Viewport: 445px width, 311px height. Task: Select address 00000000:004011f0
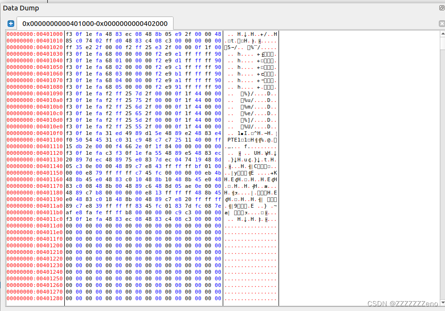(35, 239)
